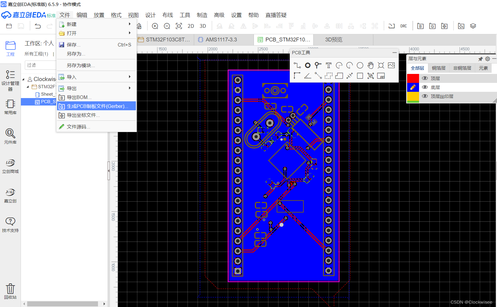Open the 制造 menu

point(202,15)
